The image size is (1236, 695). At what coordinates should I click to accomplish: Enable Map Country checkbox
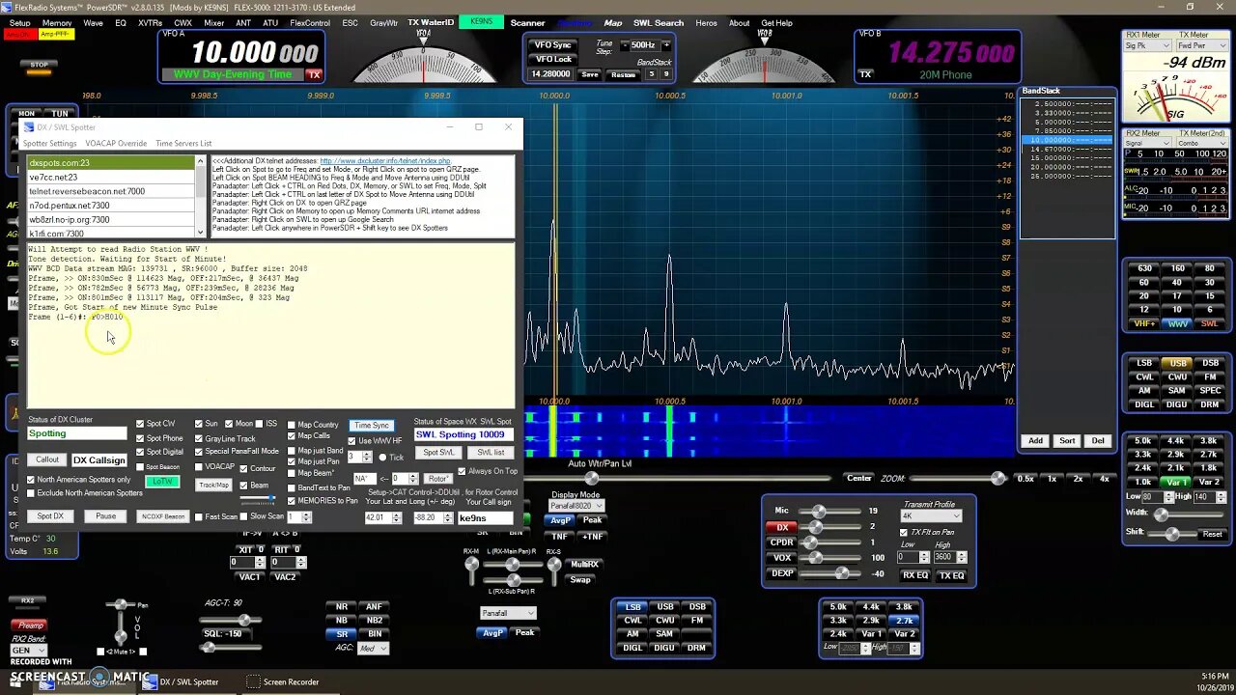tap(292, 425)
